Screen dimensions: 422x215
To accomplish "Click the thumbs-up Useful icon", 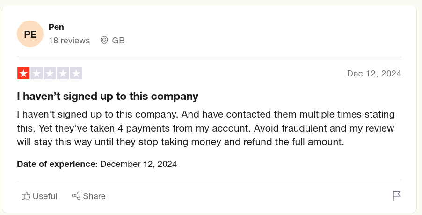I will 26,196.
